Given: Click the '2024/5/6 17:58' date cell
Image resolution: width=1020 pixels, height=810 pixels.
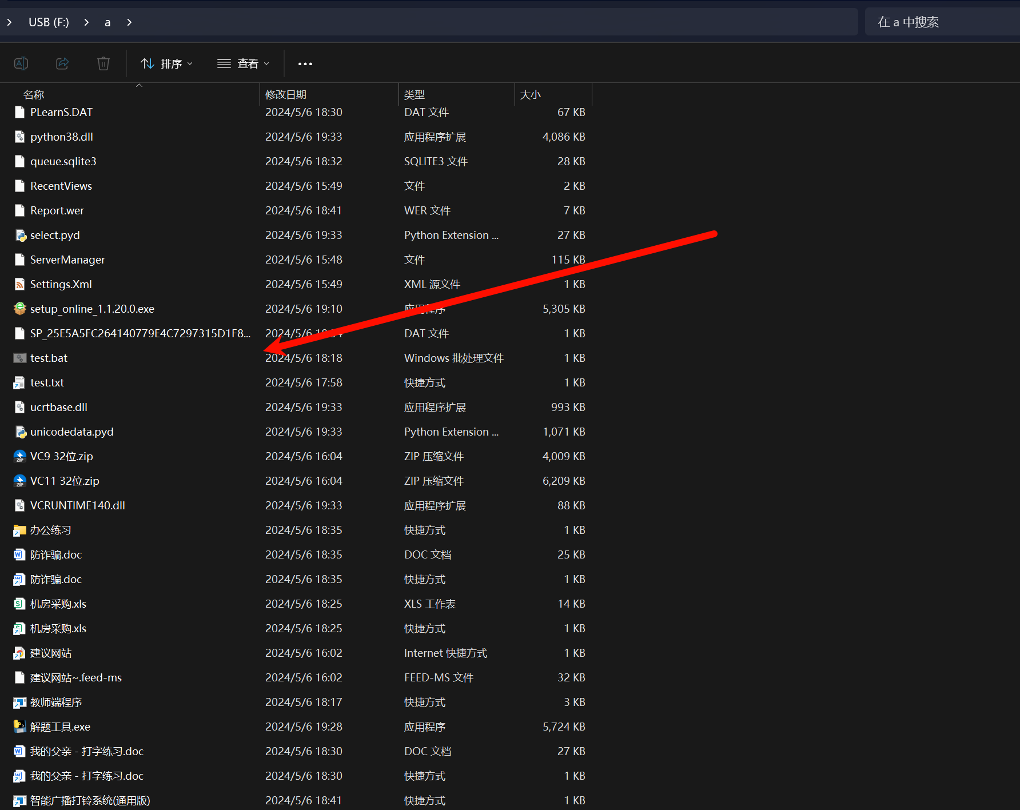Looking at the screenshot, I should pos(304,382).
